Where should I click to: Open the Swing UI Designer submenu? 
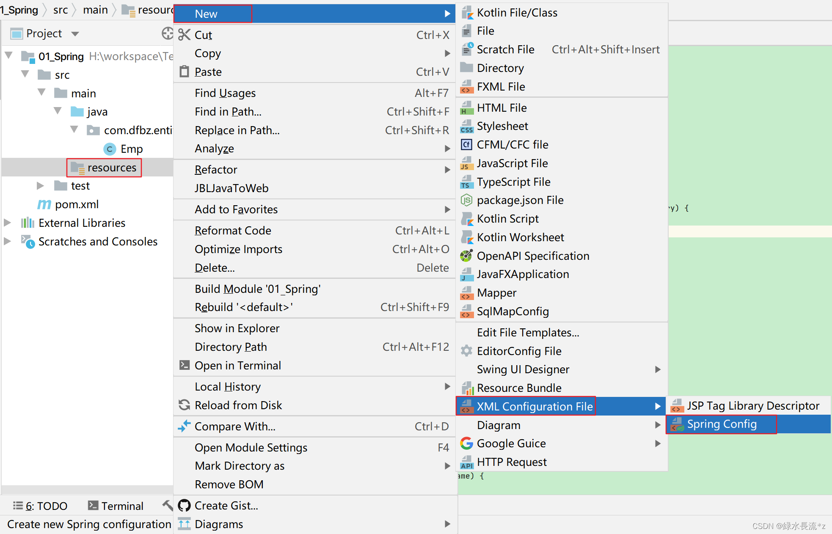[562, 369]
